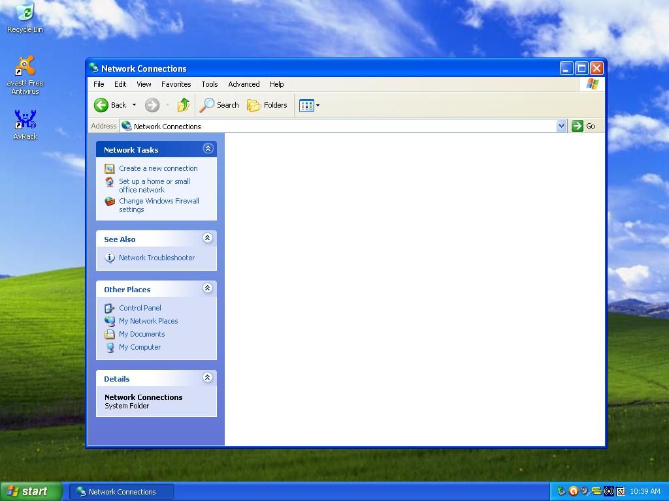The height and width of the screenshot is (501, 669).
Task: Expand the address bar dropdown list
Action: (x=561, y=126)
